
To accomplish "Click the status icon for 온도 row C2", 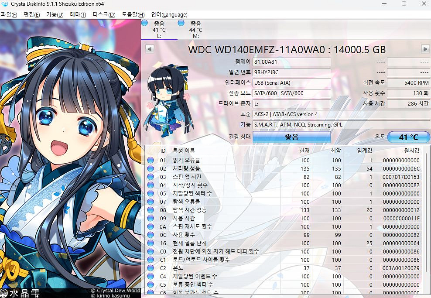I will tap(151, 268).
